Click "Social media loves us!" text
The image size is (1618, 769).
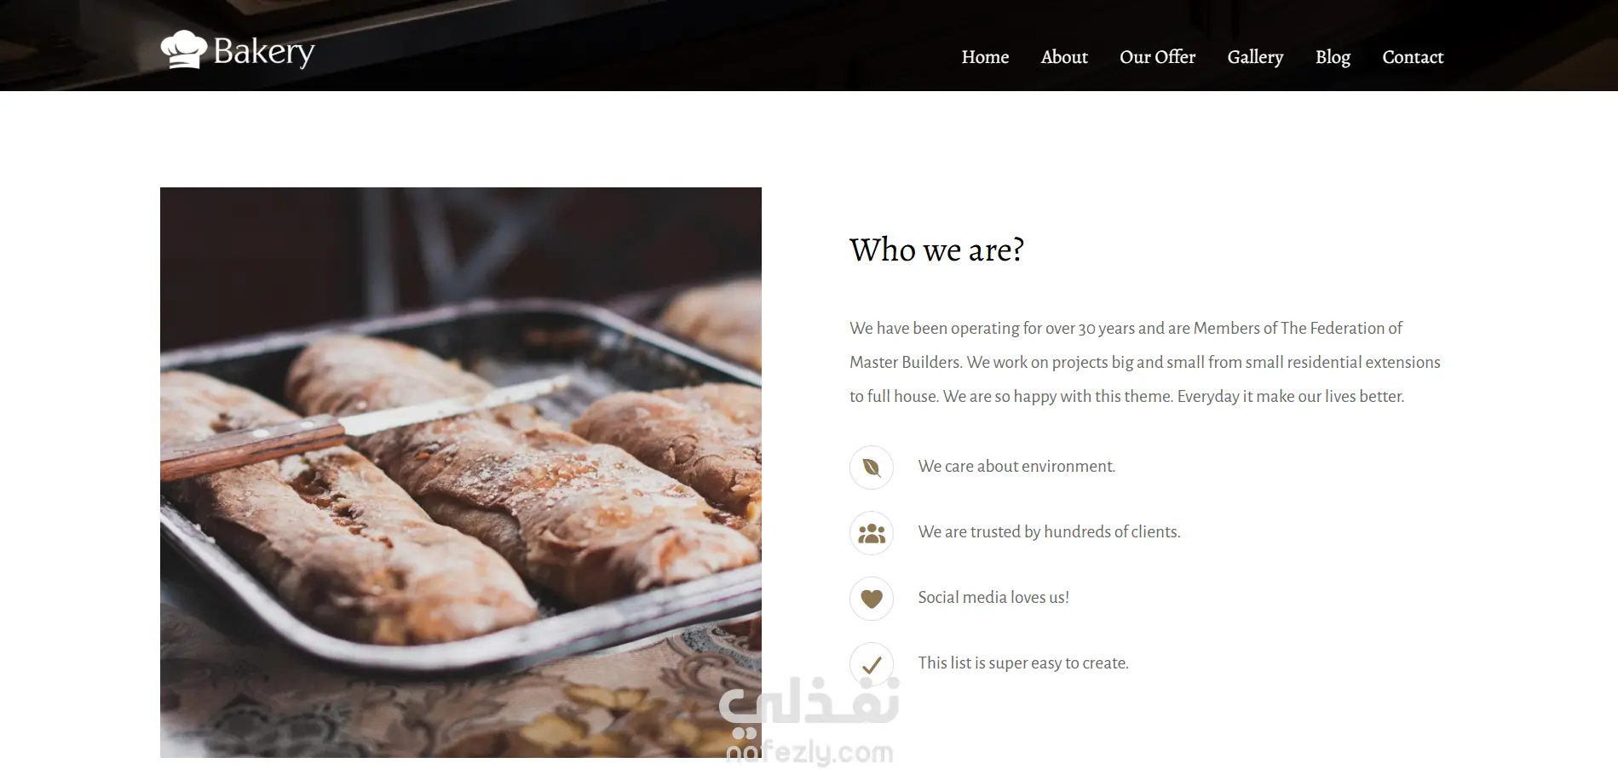[x=993, y=598]
